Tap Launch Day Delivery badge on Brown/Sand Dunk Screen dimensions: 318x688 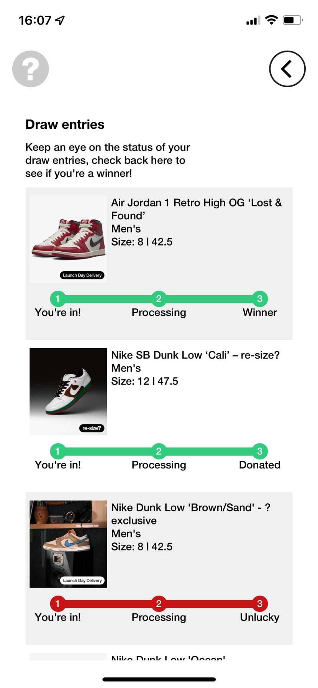(x=82, y=580)
